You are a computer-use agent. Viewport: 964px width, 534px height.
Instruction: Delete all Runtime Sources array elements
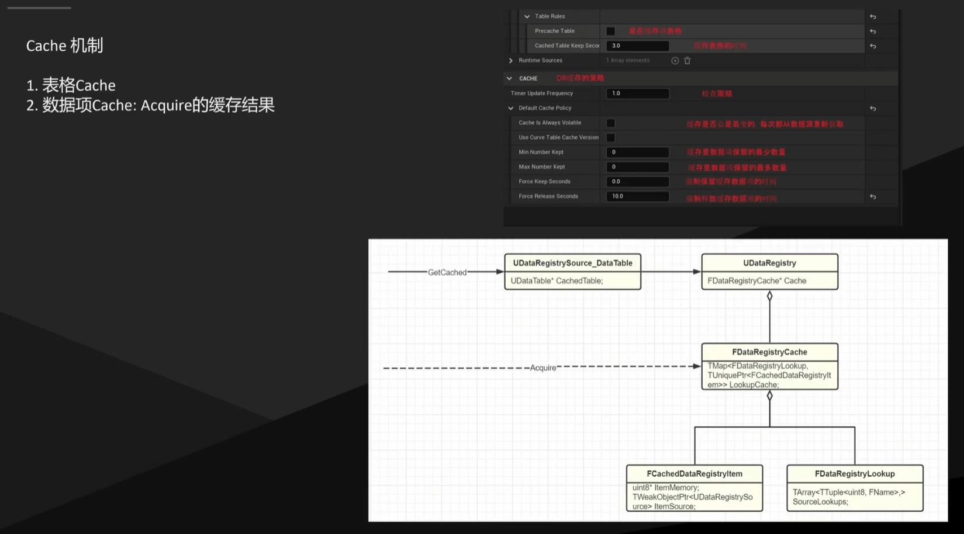(x=687, y=61)
